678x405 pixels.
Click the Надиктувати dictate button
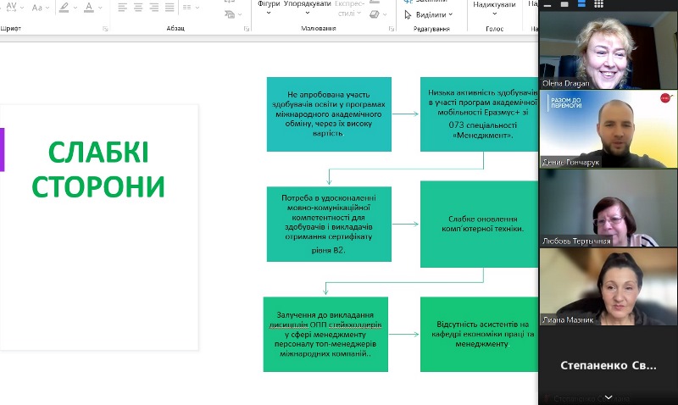click(494, 8)
